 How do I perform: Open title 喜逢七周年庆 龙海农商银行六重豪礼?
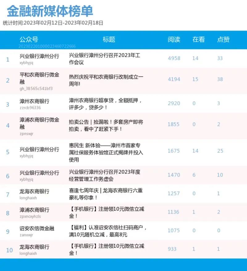106,194
